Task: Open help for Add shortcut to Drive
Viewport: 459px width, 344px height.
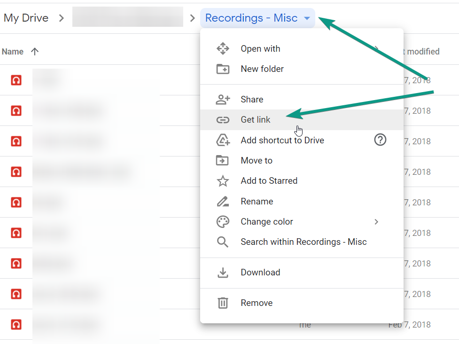Action: [380, 140]
